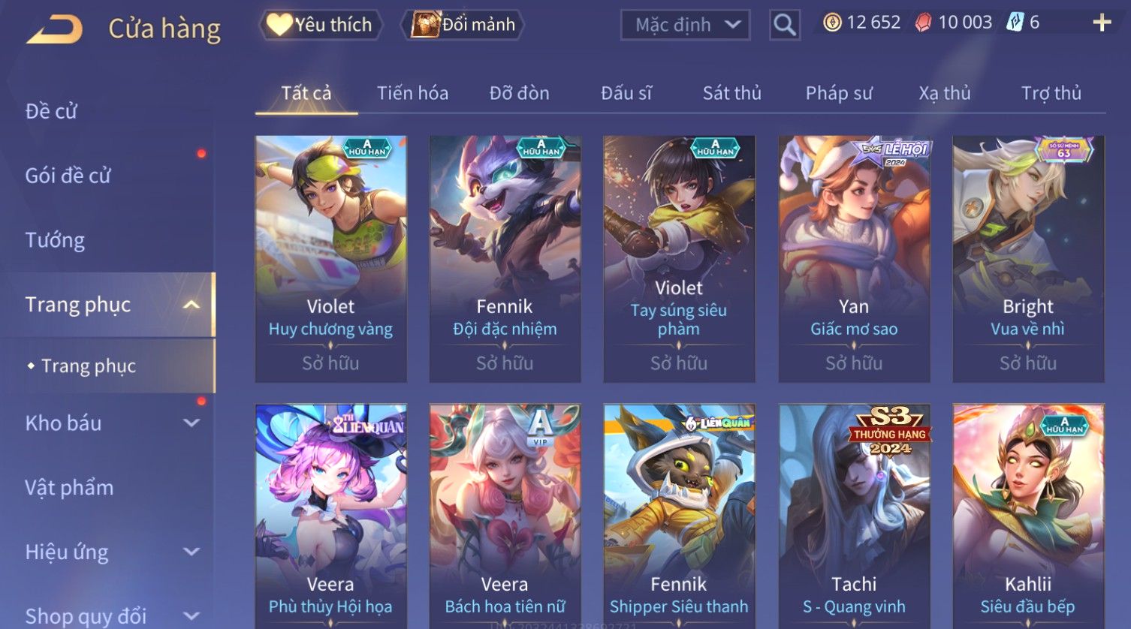The image size is (1131, 629).
Task: Open the search magnifier icon
Action: (785, 25)
